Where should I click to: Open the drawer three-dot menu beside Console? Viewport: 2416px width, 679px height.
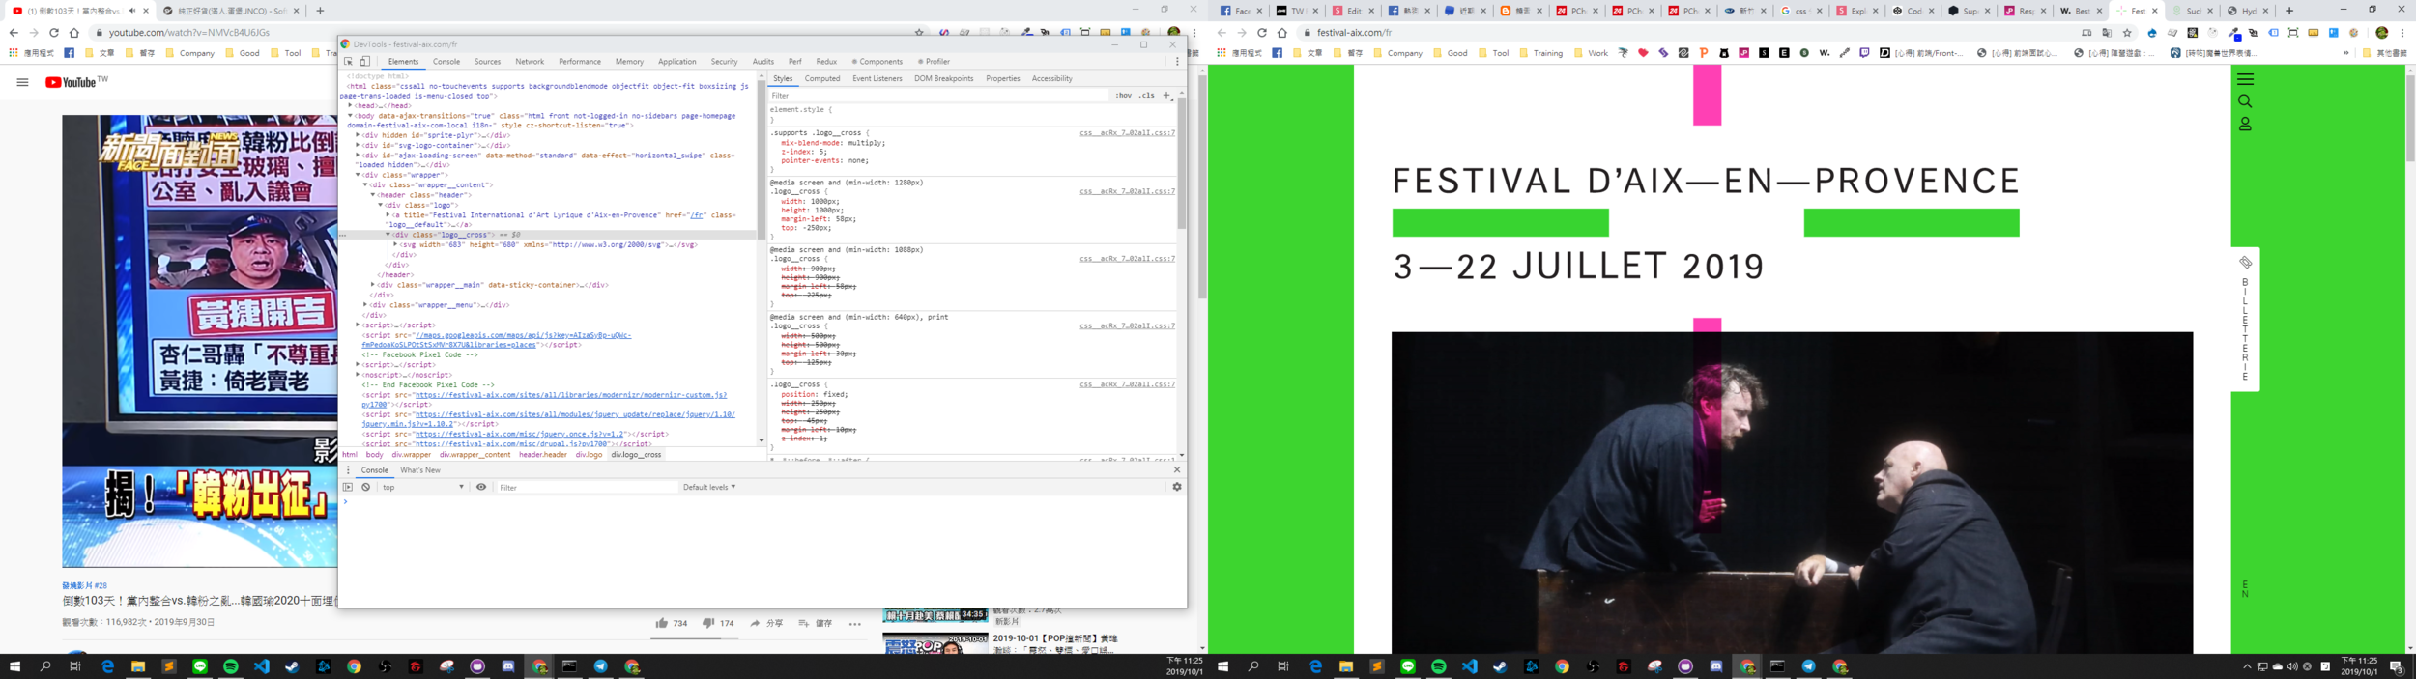348,470
